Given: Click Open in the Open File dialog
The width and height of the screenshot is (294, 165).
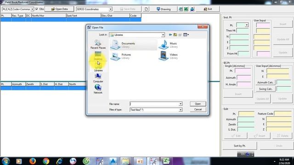Looking at the screenshot, I should pyautogui.click(x=198, y=104).
